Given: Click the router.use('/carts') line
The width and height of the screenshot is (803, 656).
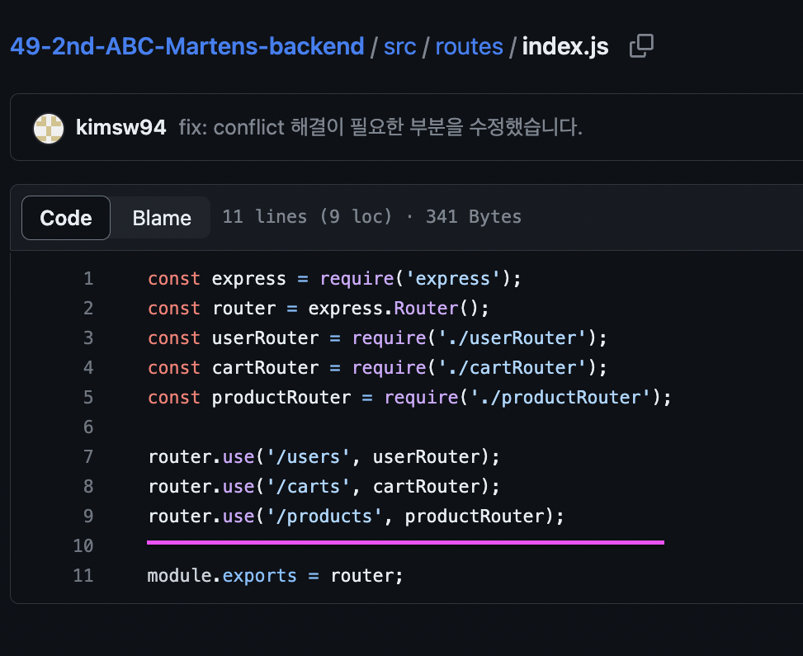Looking at the screenshot, I should click(x=324, y=487).
